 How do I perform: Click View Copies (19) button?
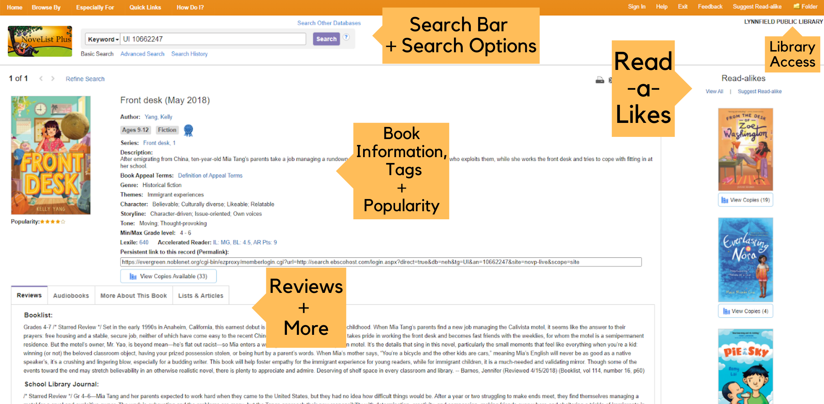click(746, 200)
